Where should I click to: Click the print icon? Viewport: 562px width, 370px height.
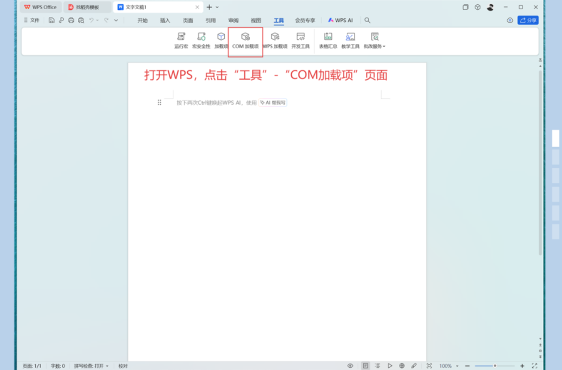point(71,21)
